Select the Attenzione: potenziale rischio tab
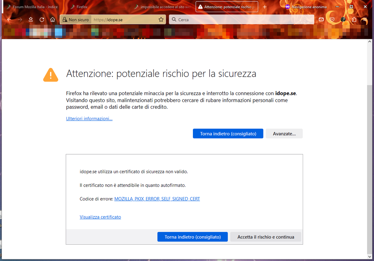This screenshot has width=374, height=261. pyautogui.click(x=227, y=7)
